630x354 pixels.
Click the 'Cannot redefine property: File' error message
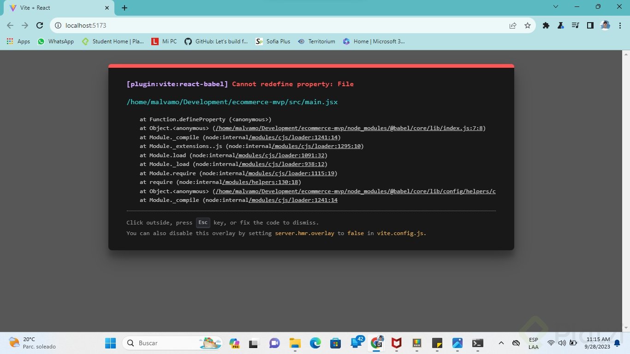point(293,84)
